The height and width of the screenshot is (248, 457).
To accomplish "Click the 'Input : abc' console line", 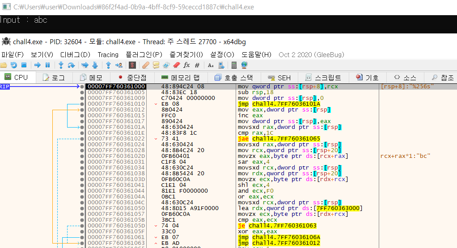I will click(24, 20).
